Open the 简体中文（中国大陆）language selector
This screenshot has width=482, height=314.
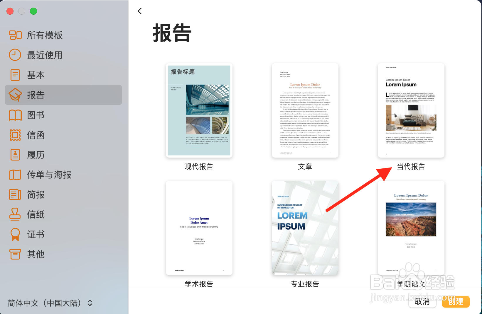tap(49, 303)
